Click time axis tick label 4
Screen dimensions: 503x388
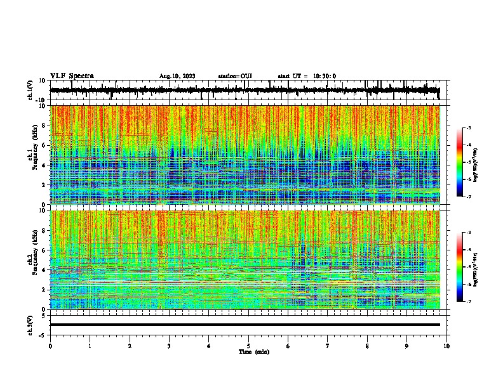click(x=209, y=346)
